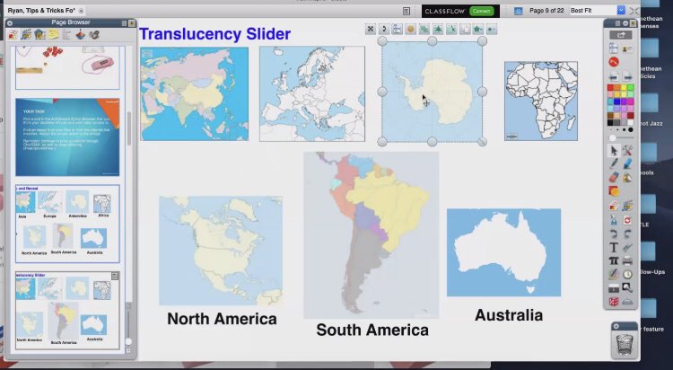The image size is (673, 370).
Task: Click the group objects marquee icon
Action: 424,30
